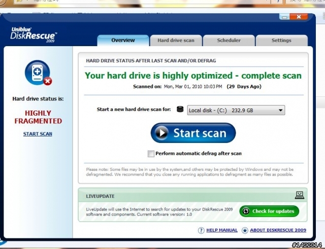Click the 'Your hard drive is highly optimized' text
Image resolution: width=325 pixels, height=249 pixels.
(x=193, y=76)
